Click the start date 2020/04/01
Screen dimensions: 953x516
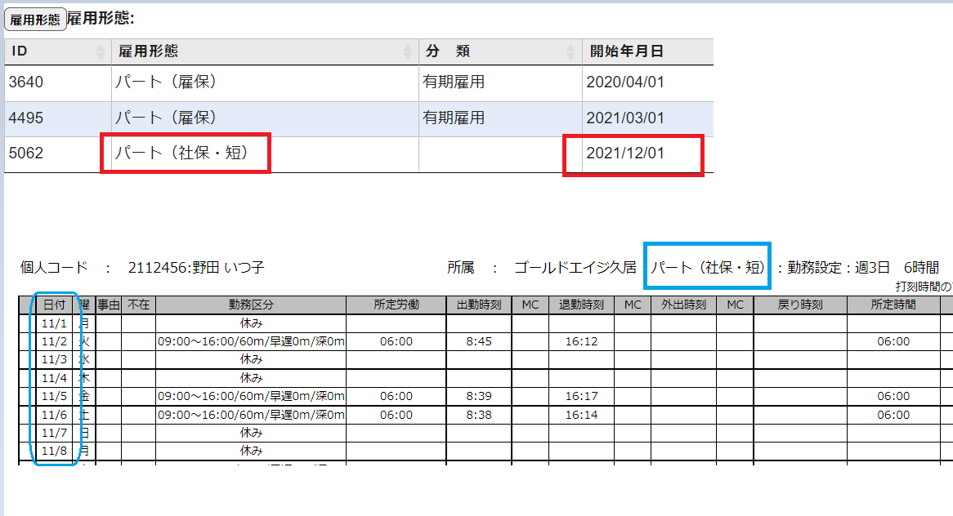point(625,82)
